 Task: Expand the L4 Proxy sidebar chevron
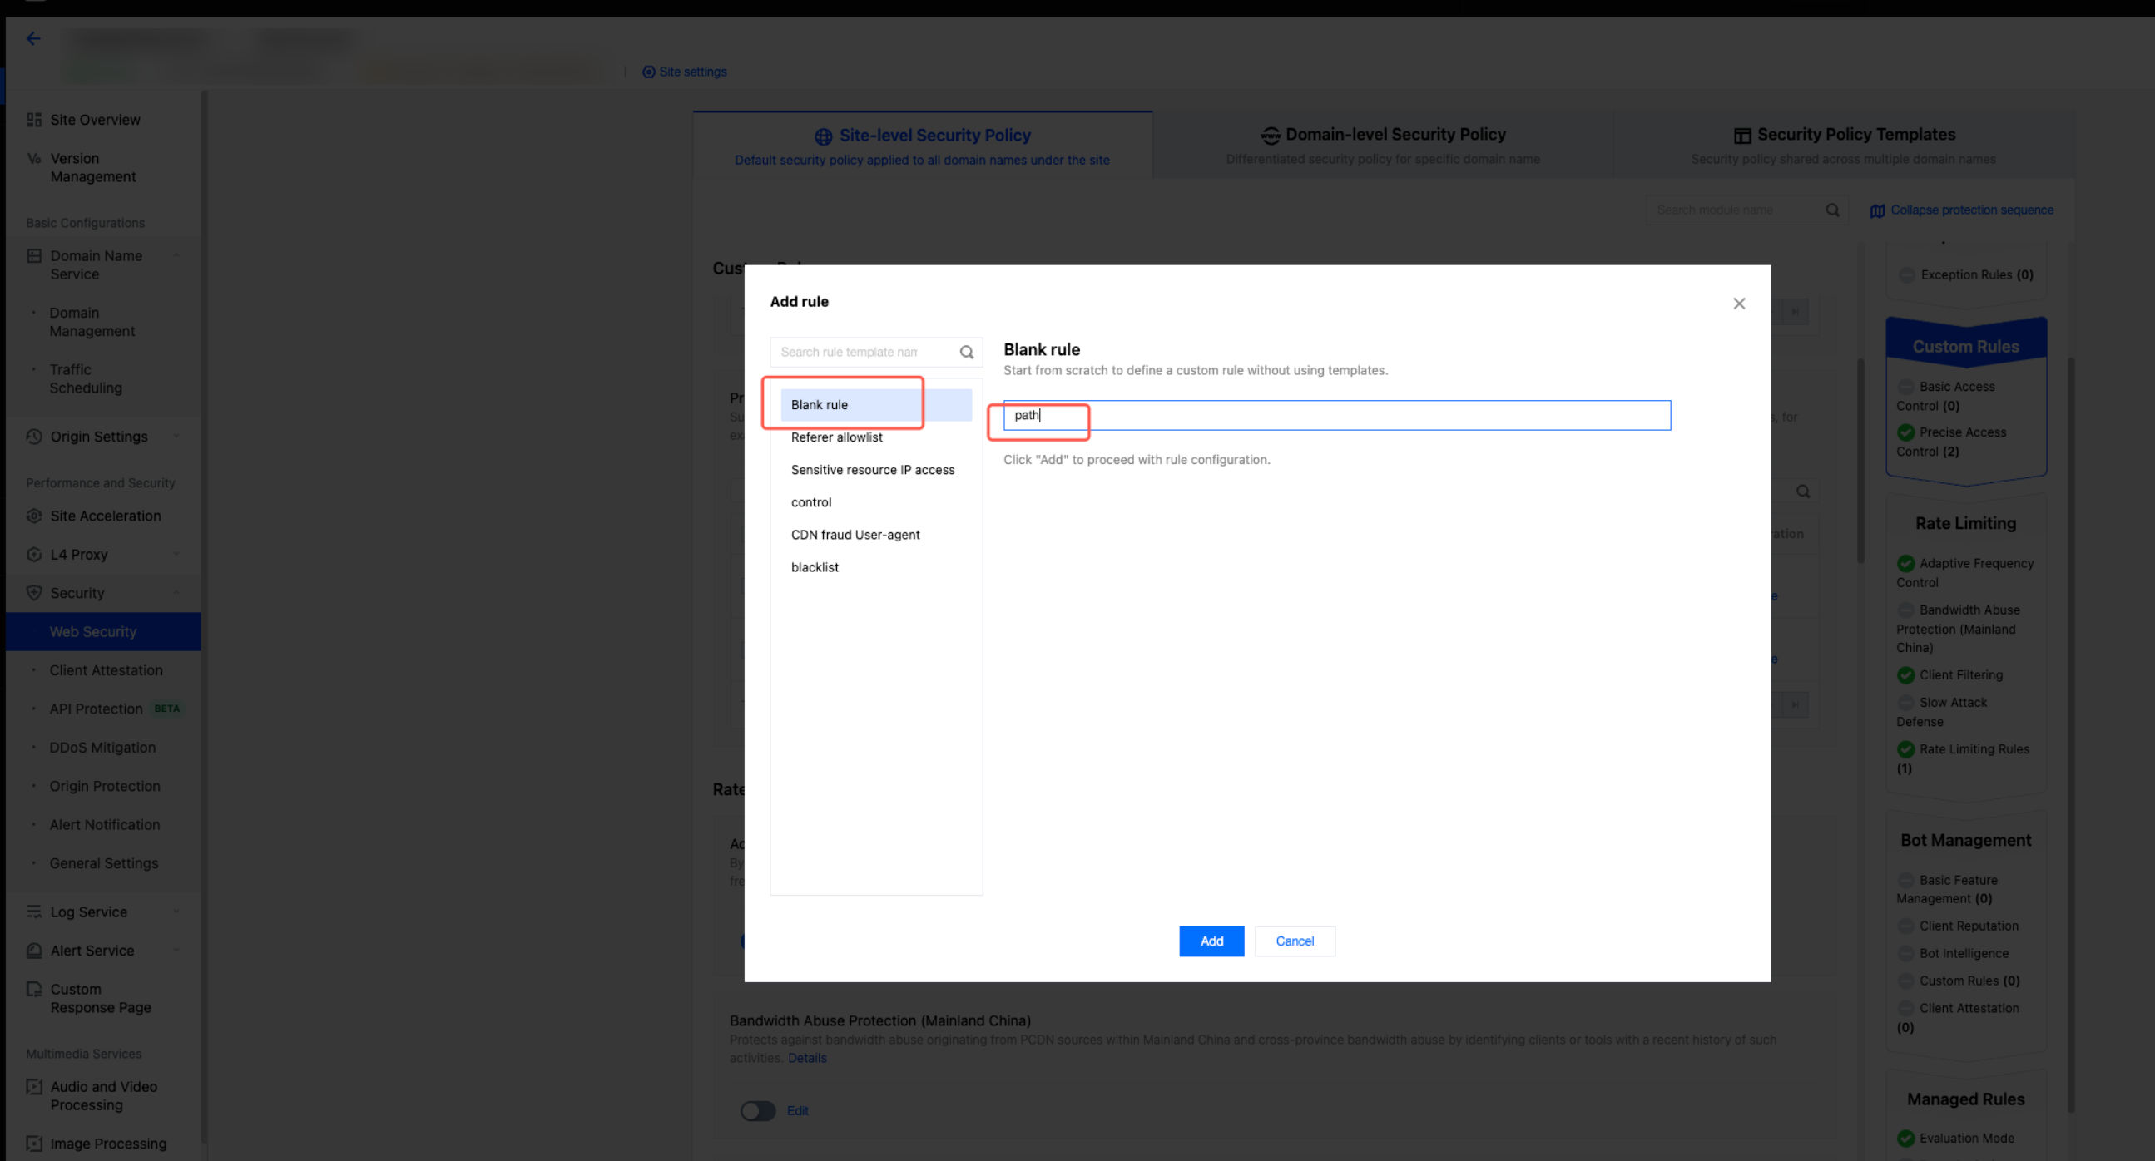coord(176,554)
